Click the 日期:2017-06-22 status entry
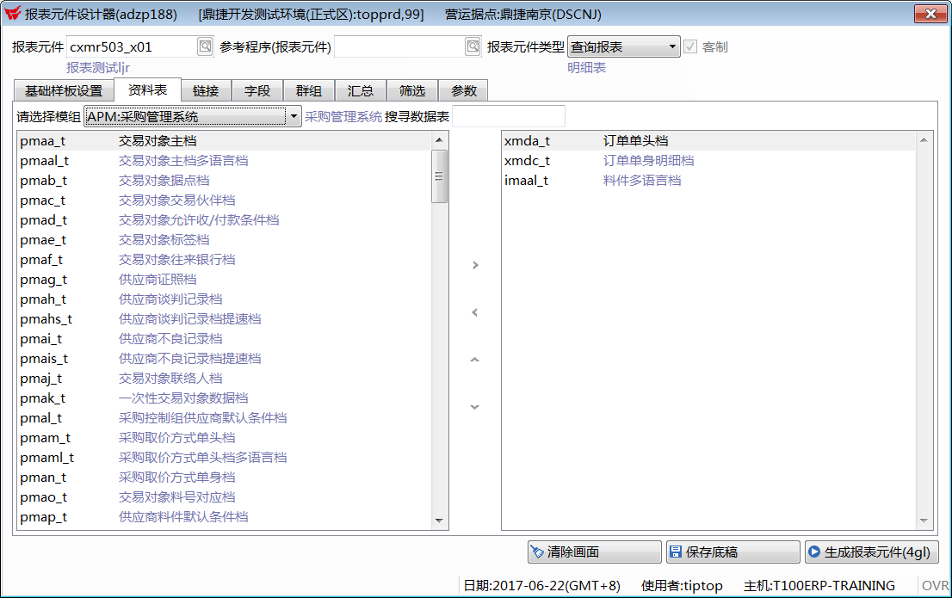 point(542,585)
